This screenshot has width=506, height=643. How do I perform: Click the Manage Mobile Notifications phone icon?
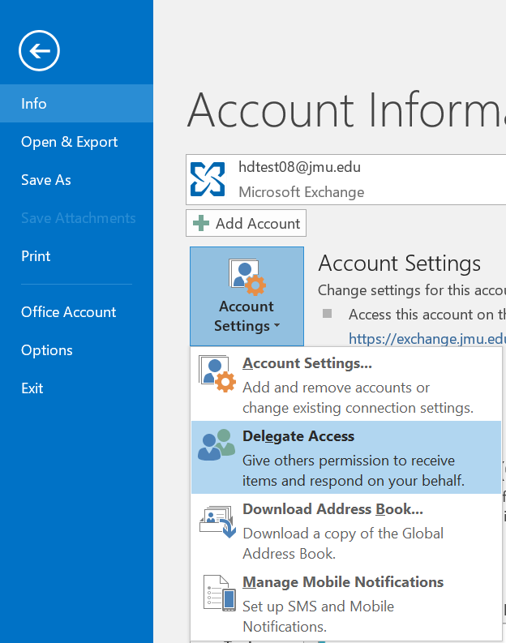click(x=220, y=593)
